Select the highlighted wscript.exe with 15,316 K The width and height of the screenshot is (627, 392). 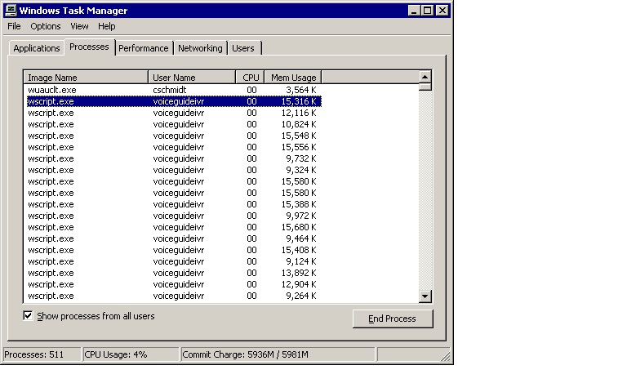click(174, 101)
